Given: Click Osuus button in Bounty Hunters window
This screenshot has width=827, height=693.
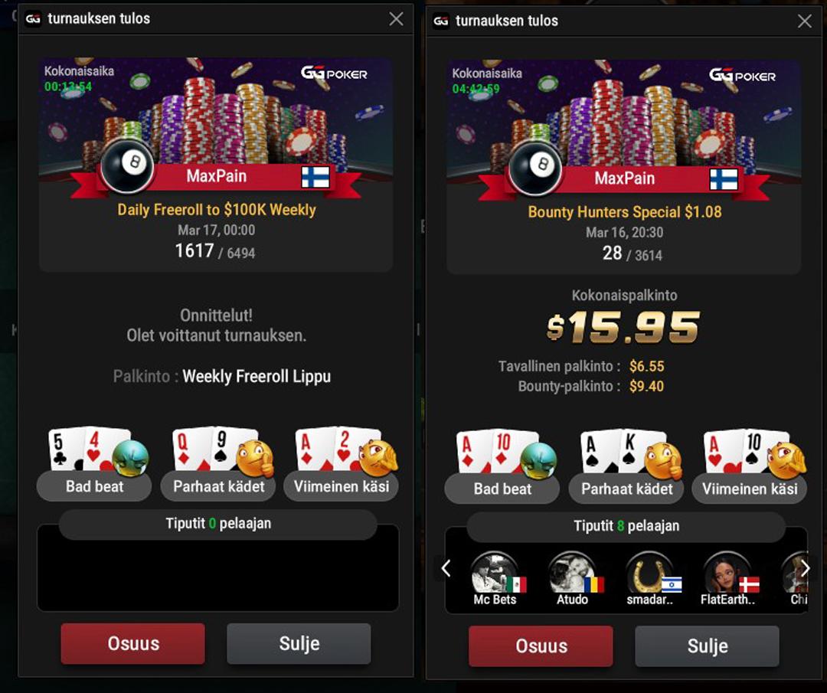Looking at the screenshot, I should click(541, 646).
